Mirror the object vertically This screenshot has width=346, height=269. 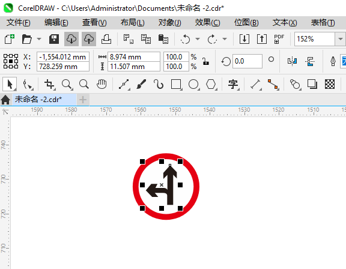[x=310, y=61]
